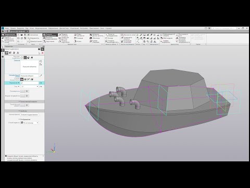Run Проверка коллизий check

[181, 38]
